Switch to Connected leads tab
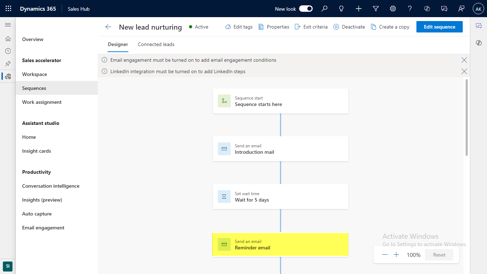The height and width of the screenshot is (274, 487). tap(156, 44)
